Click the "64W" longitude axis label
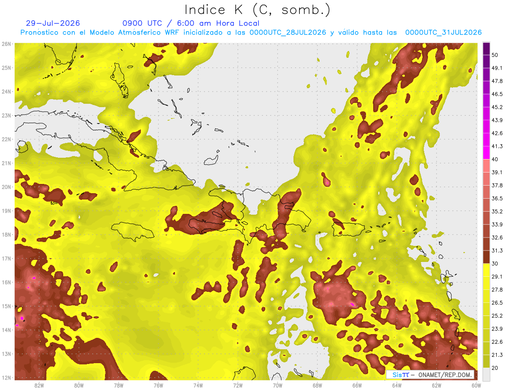Viewport: 506px width, 391px height. [x=397, y=385]
